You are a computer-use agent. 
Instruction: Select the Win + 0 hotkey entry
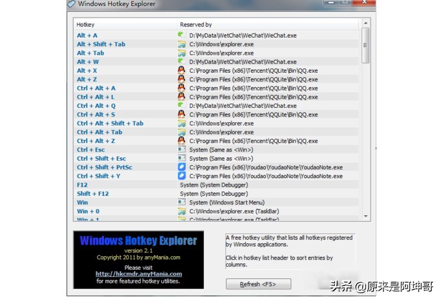[x=88, y=211]
